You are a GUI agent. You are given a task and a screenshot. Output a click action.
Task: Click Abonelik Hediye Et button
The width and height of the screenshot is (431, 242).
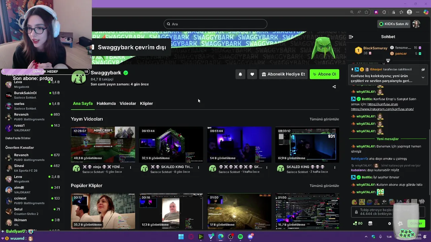(x=283, y=74)
